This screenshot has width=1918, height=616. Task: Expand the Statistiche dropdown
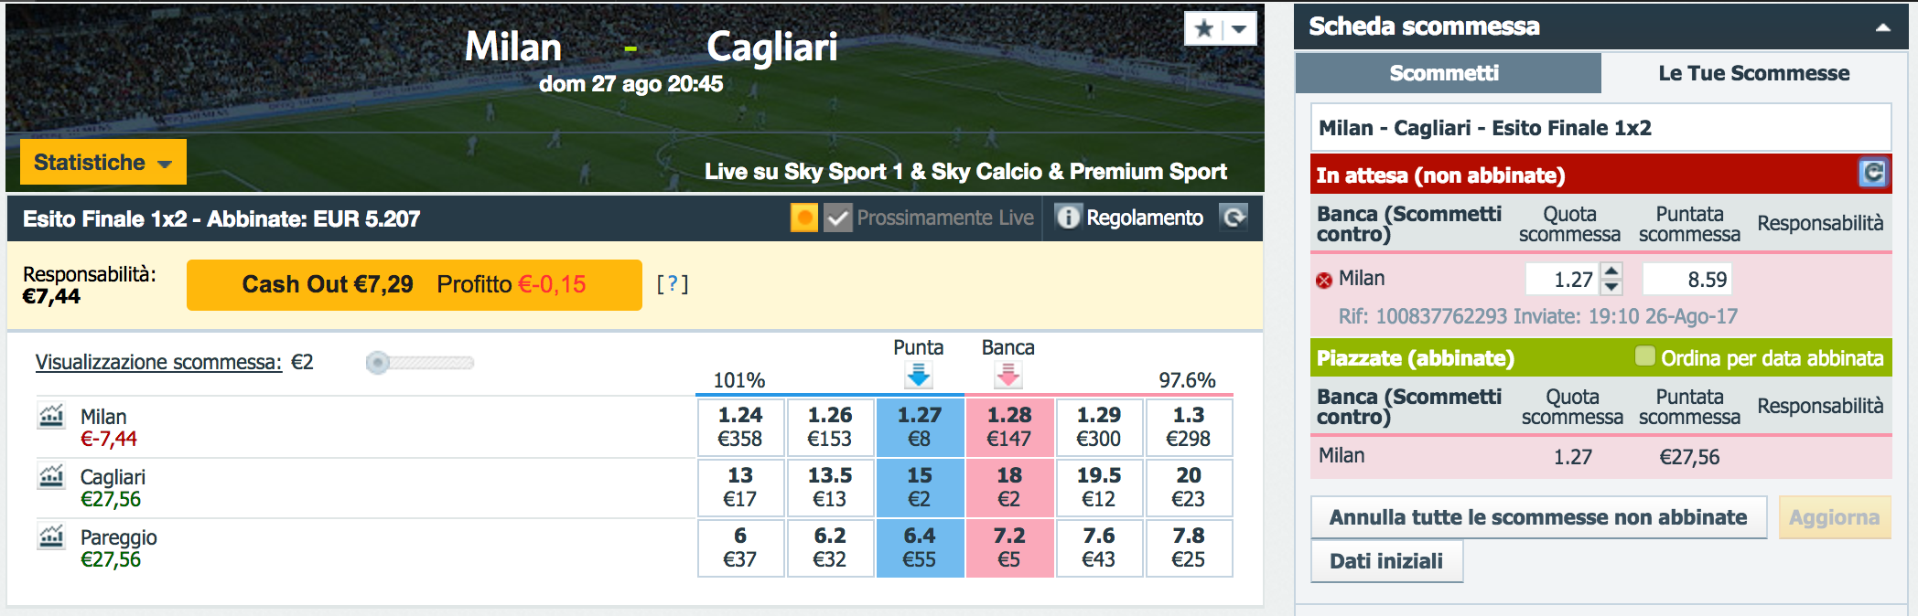(103, 162)
